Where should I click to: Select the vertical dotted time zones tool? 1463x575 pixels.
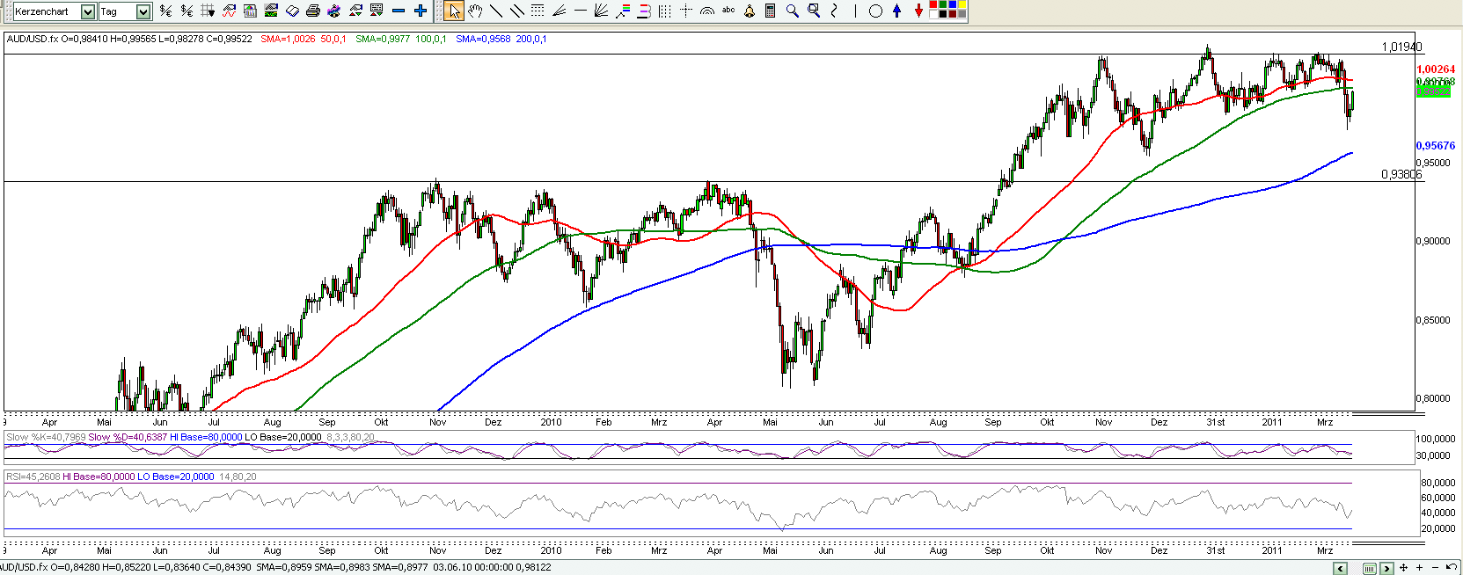coord(665,11)
